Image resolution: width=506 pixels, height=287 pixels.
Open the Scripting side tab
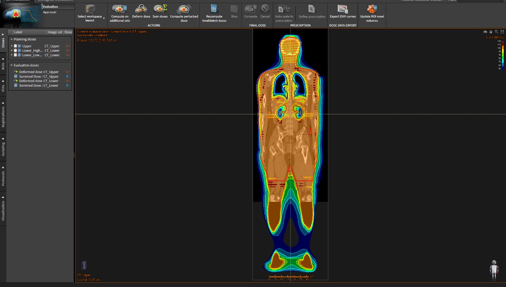pyautogui.click(x=3, y=147)
